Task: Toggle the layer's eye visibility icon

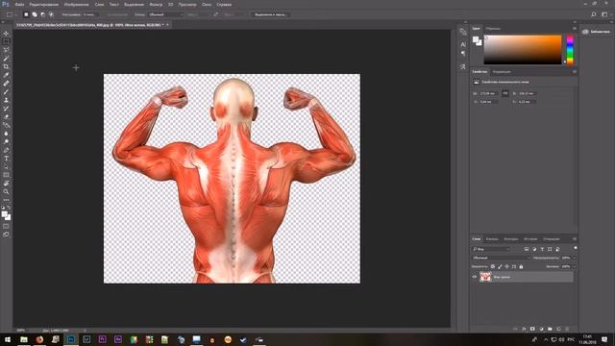Action: coord(474,277)
